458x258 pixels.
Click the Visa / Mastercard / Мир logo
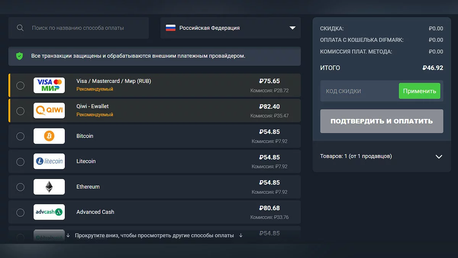49,85
